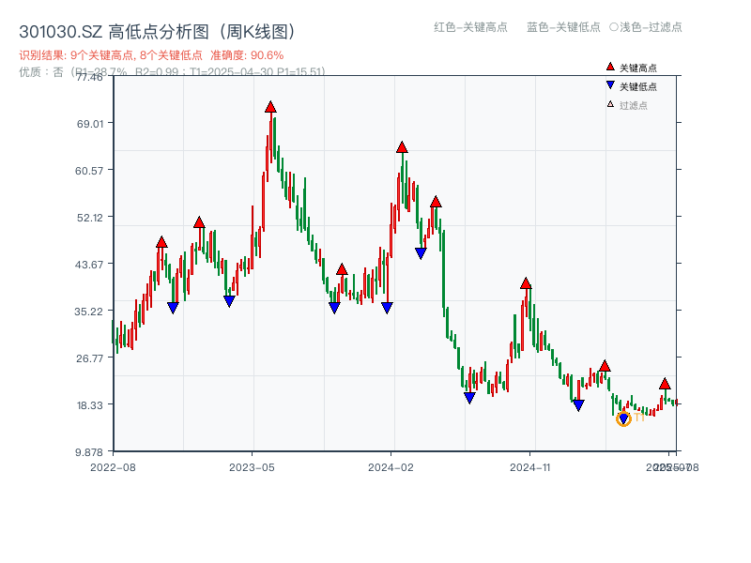Open the 2022-08 axis date selector
Image resolution: width=751 pixels, height=563 pixels.
116,465
